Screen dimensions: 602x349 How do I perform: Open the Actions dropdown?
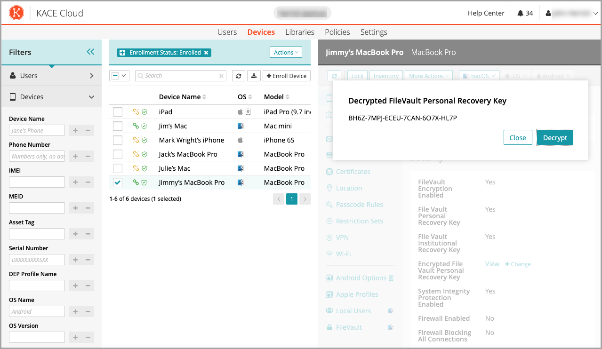point(286,53)
